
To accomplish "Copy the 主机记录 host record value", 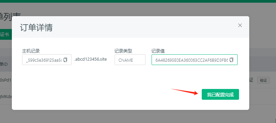I will point(65,60).
